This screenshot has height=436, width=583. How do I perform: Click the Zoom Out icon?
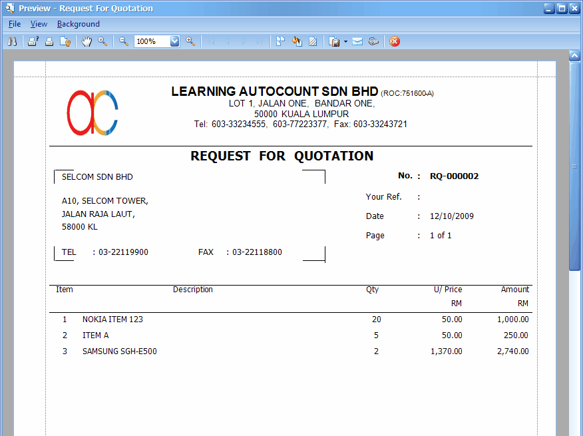(x=124, y=41)
